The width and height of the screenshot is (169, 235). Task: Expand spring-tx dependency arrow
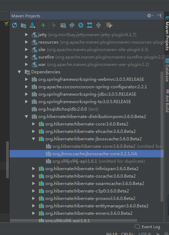tap(27, 102)
